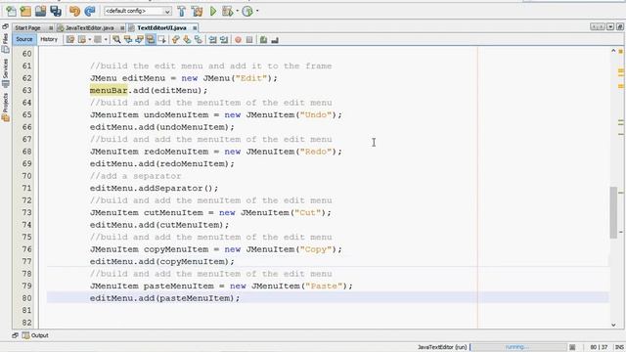Click scroll tabs left and right control
The height and width of the screenshot is (352, 626).
(598, 26)
